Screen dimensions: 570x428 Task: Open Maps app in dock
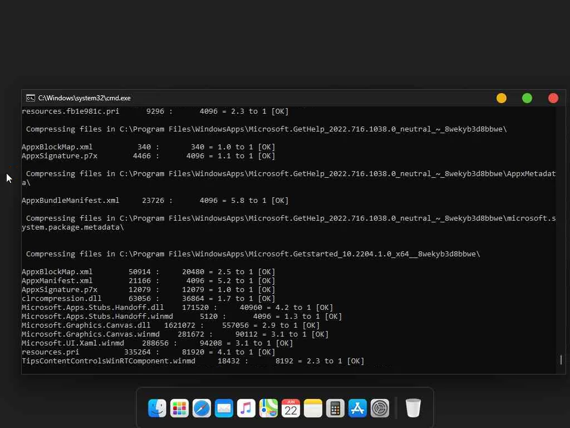[x=268, y=408]
